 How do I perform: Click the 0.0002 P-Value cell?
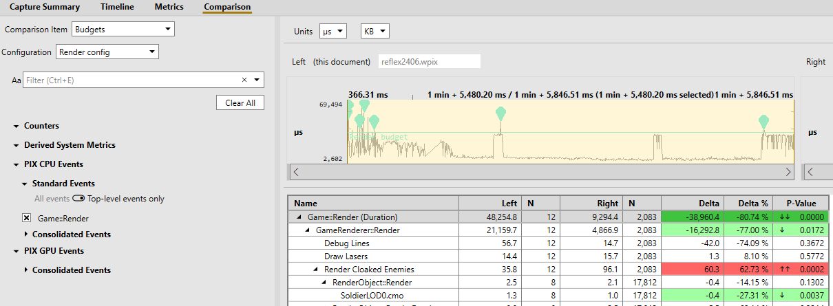[801, 270]
